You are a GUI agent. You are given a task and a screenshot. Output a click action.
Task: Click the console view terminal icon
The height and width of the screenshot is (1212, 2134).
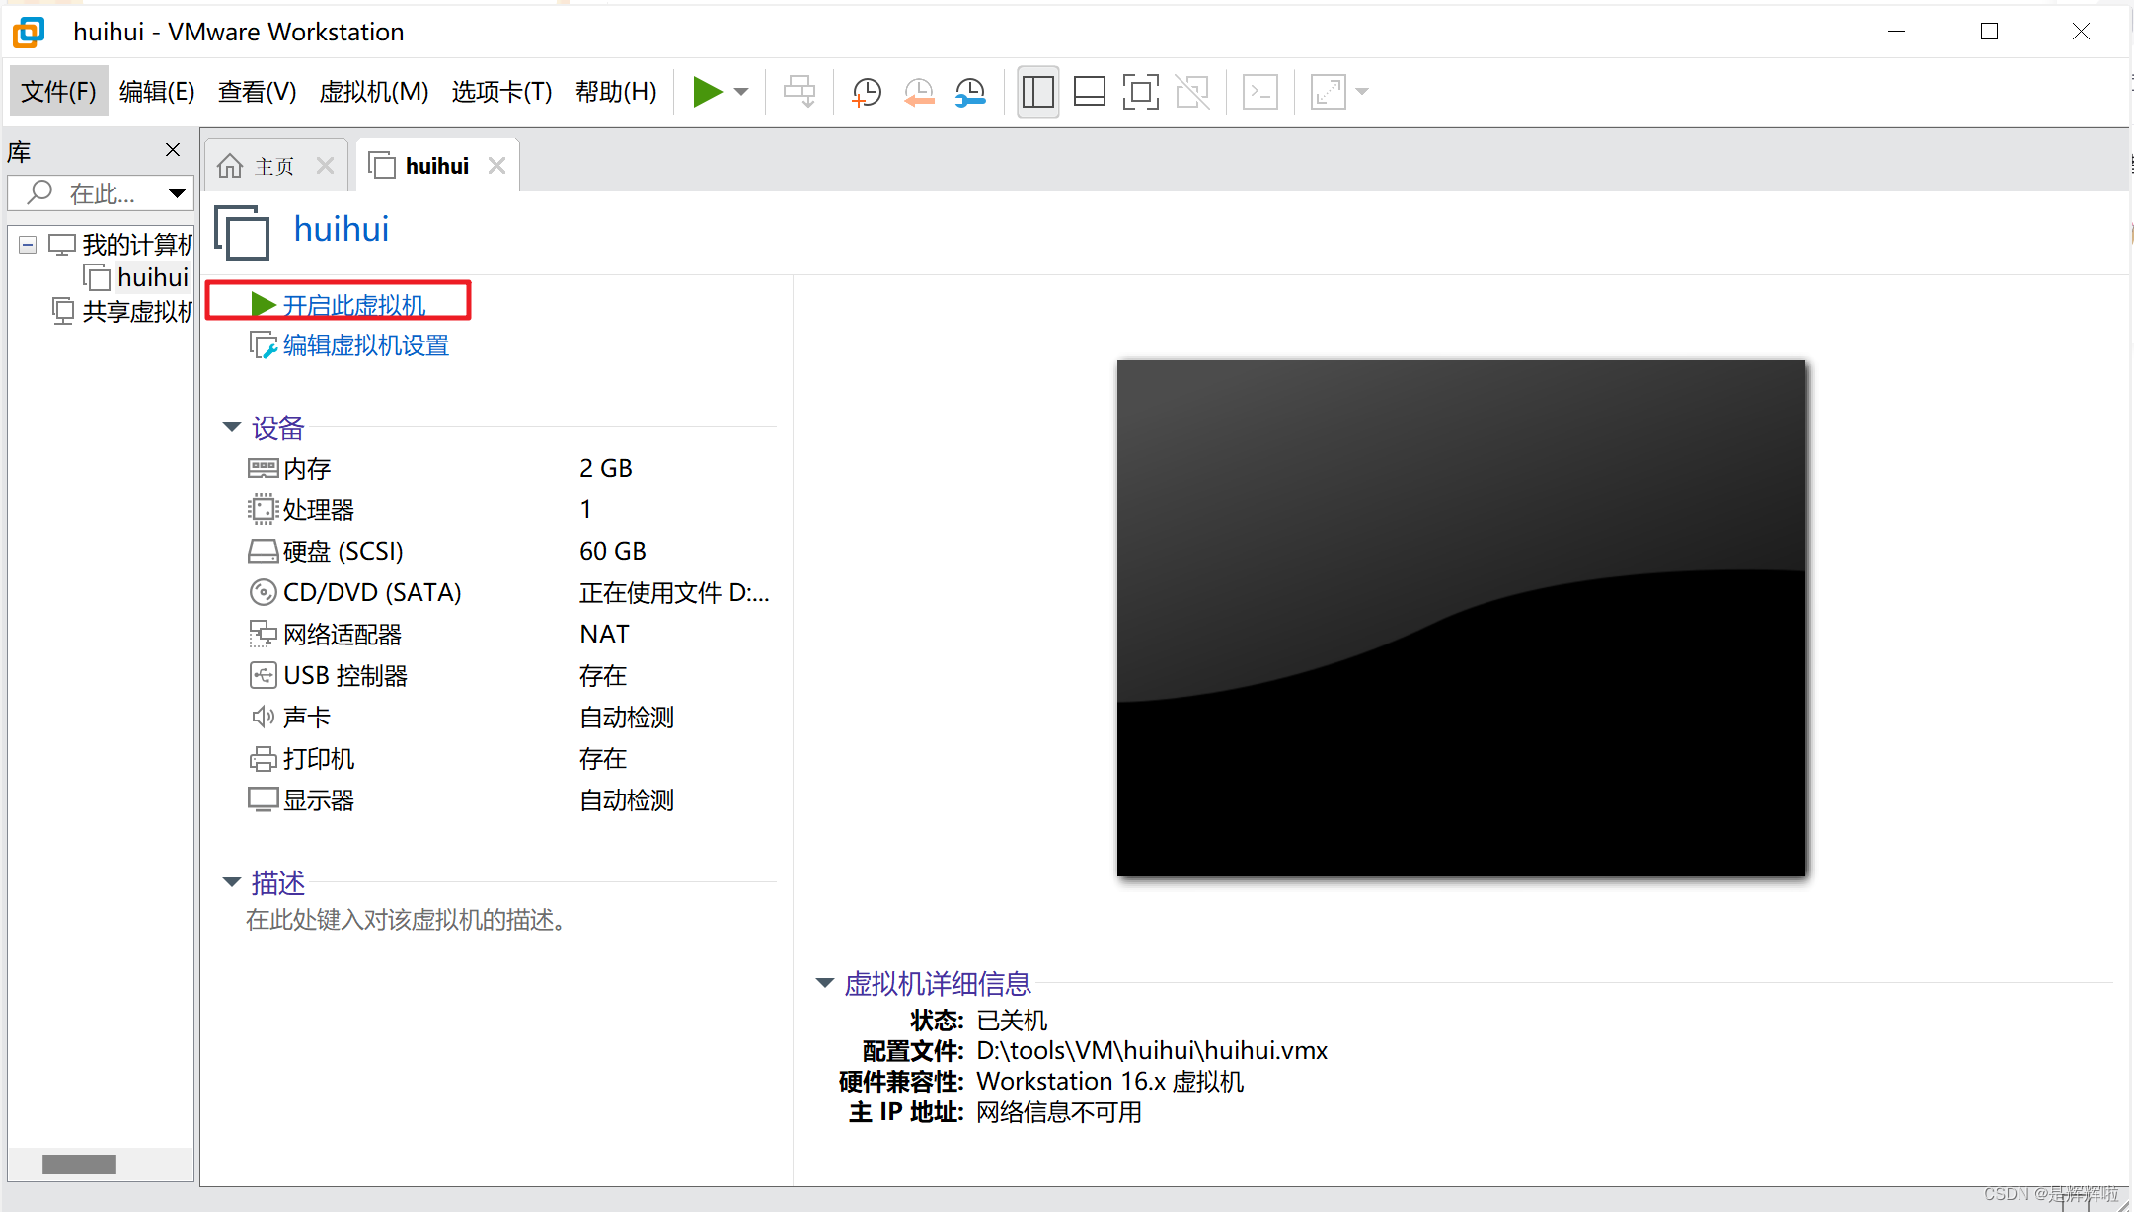[x=1260, y=92]
